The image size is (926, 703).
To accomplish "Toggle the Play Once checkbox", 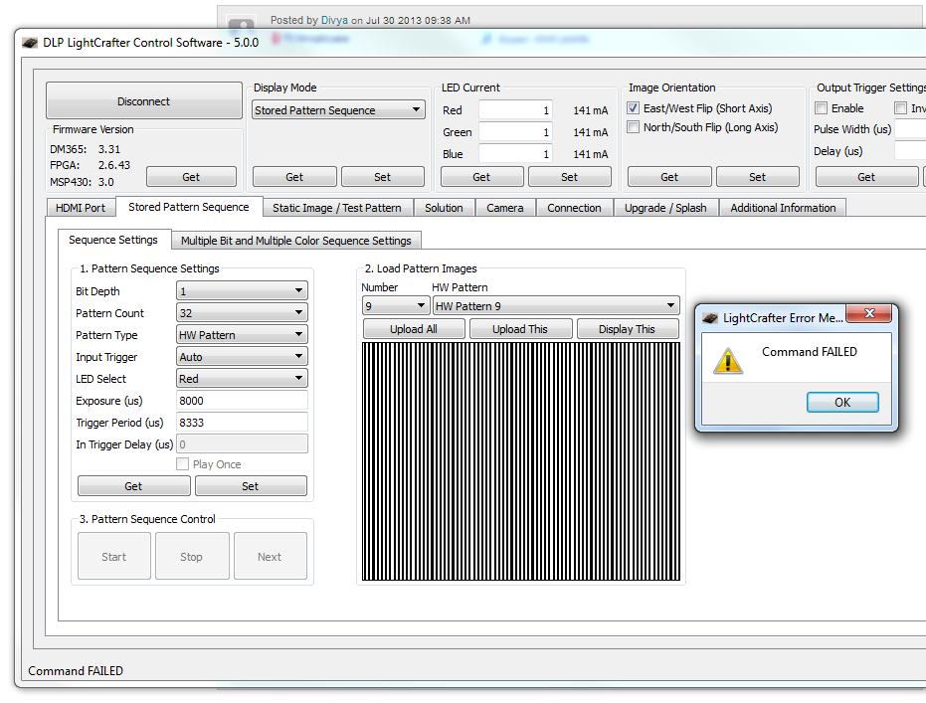I will (182, 464).
